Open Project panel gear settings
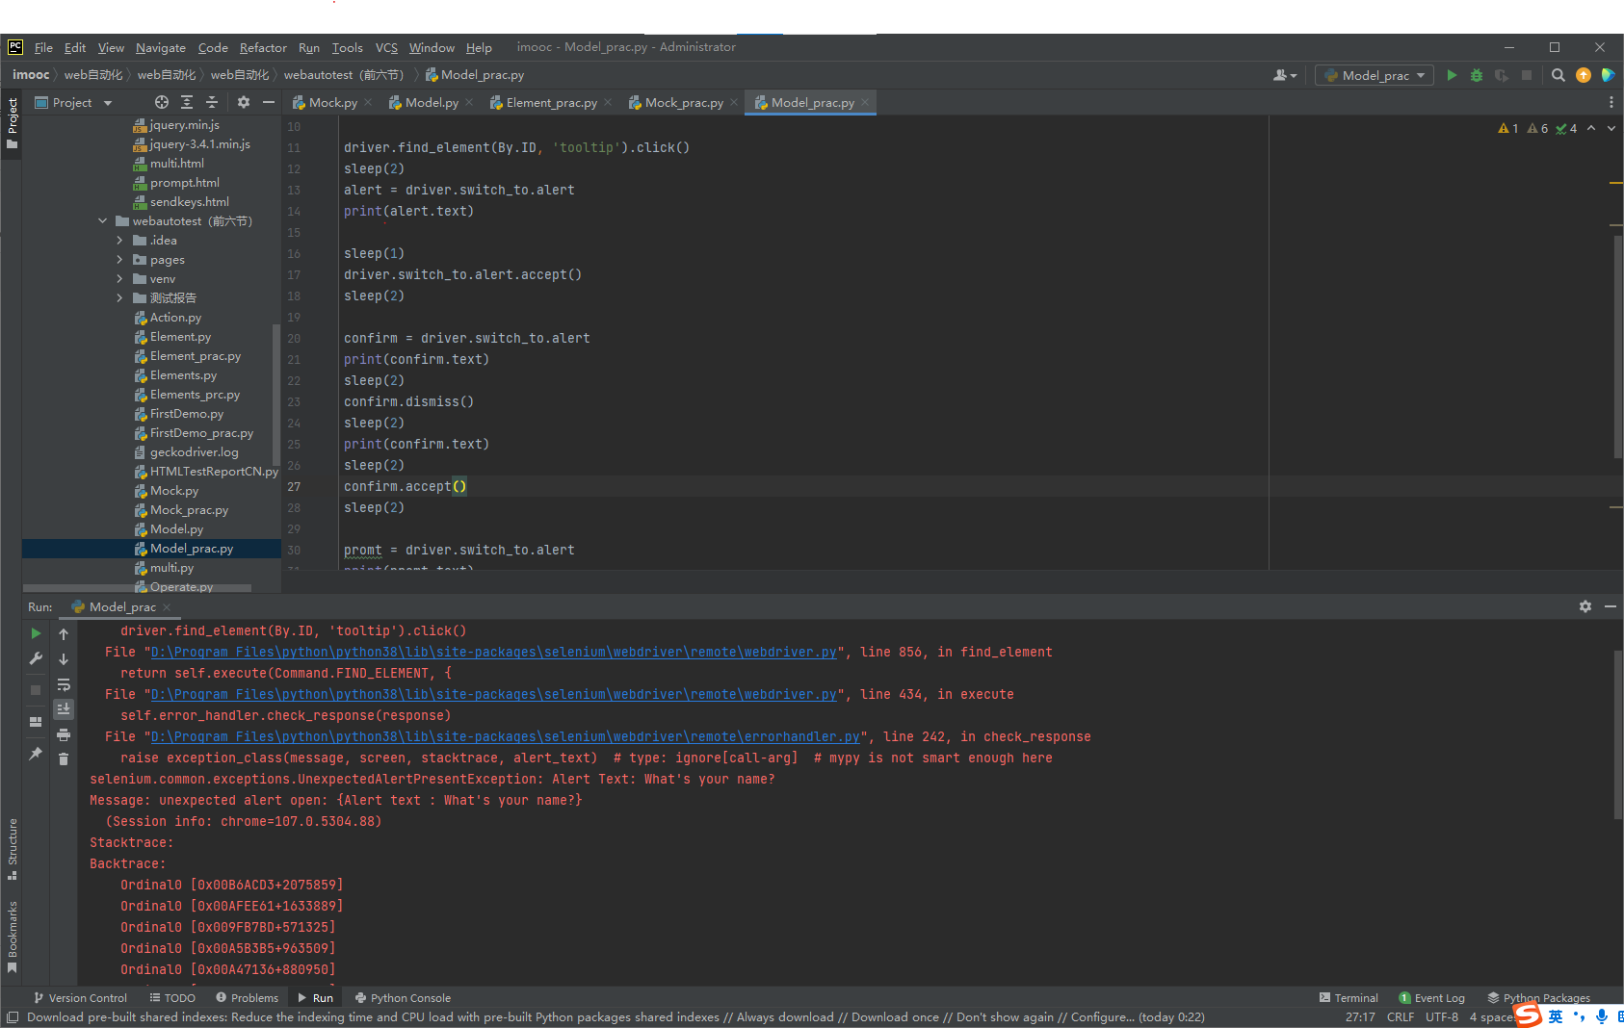 pos(244,102)
